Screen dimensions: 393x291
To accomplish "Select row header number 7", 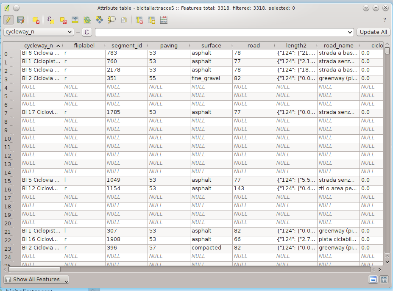I will 11,113.
